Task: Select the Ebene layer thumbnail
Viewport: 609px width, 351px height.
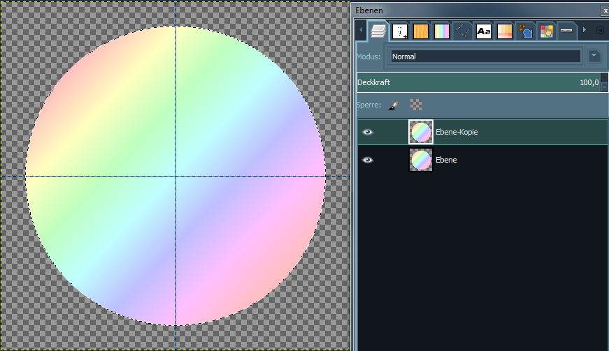Action: [421, 160]
